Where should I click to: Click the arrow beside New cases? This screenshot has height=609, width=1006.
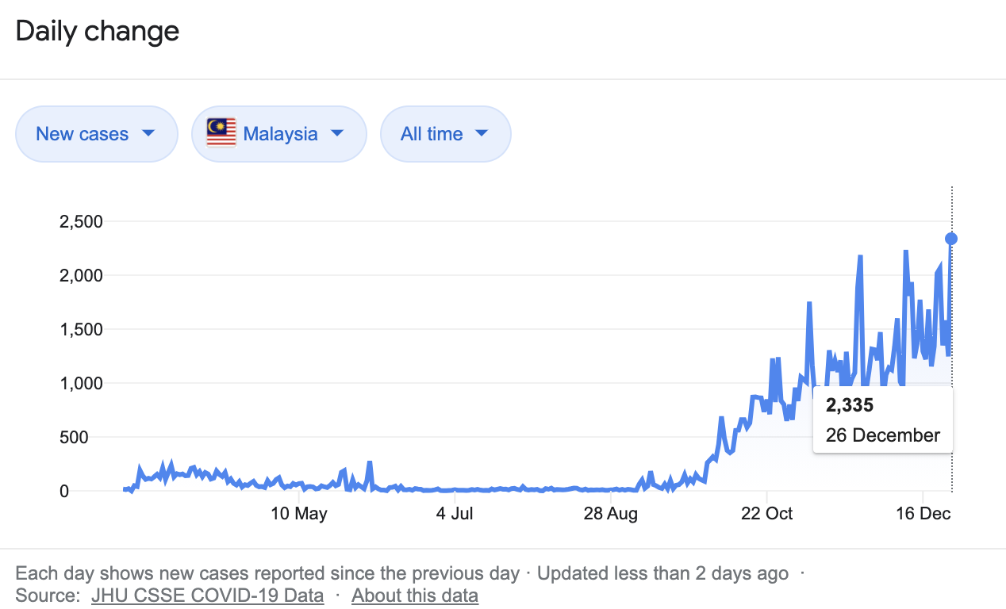148,133
